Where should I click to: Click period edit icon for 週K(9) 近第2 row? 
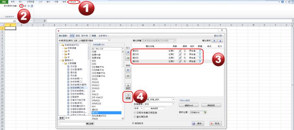coord(180,58)
